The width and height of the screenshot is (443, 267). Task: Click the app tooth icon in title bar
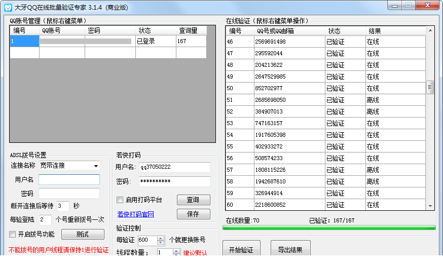point(8,7)
